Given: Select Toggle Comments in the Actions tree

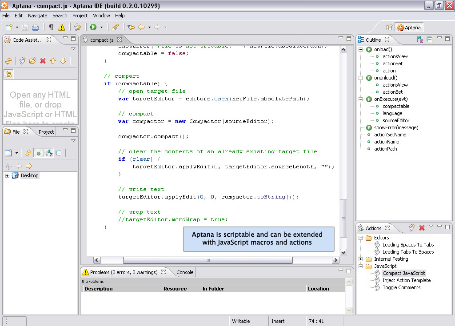Looking at the screenshot, I should 401,287.
